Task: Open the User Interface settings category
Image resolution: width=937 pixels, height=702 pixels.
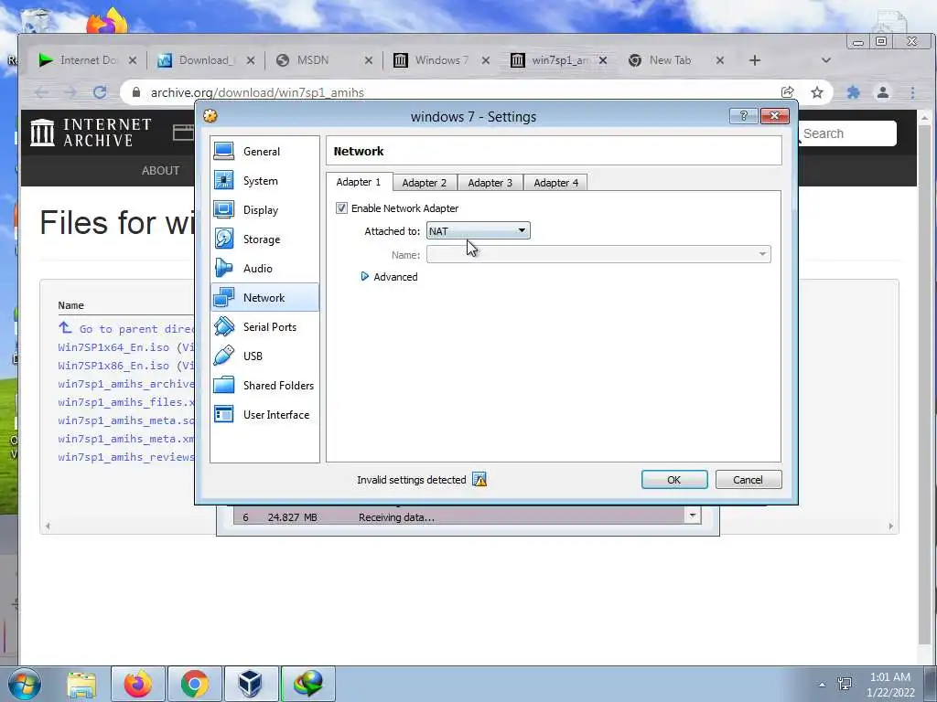Action: click(264, 415)
